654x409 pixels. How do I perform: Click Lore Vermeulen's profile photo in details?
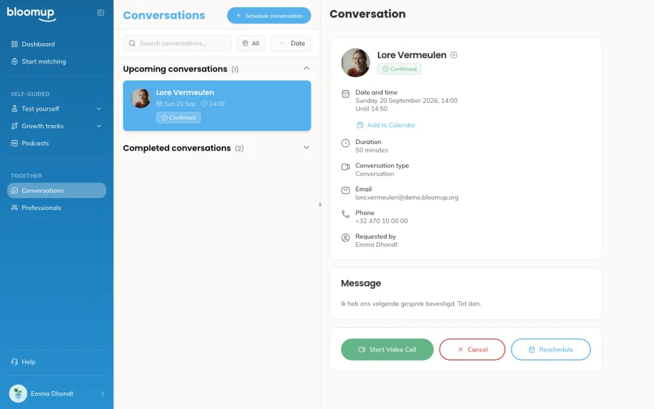click(355, 63)
